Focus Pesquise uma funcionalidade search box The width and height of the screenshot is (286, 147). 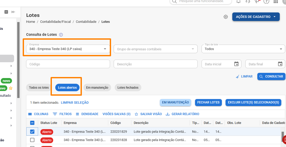[x=201, y=2]
